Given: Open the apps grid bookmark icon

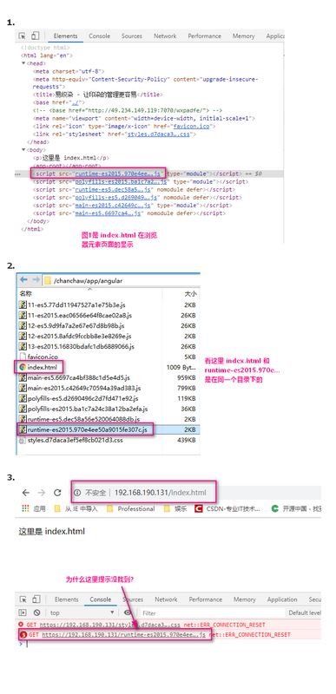Looking at the screenshot, I should pyautogui.click(x=25, y=508).
